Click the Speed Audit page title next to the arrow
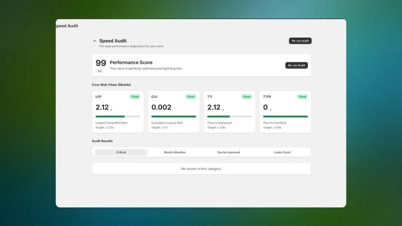The width and height of the screenshot is (402, 226). click(x=113, y=41)
